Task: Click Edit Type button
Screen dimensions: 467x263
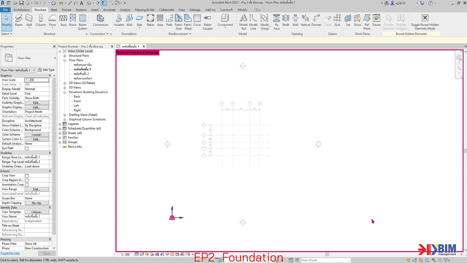Action: (46, 70)
